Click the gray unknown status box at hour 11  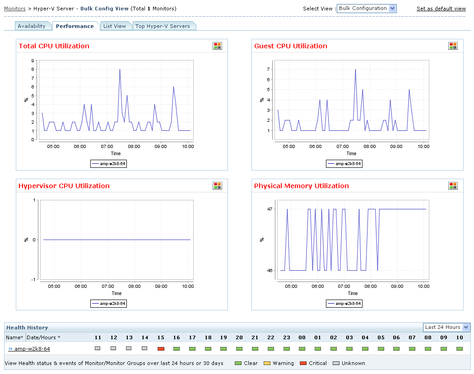point(98,348)
